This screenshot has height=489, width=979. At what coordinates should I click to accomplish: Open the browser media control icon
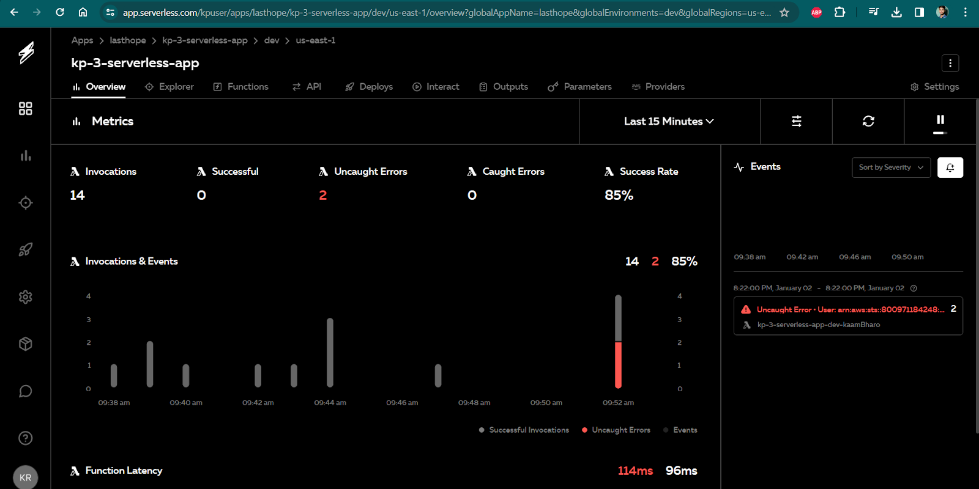pyautogui.click(x=873, y=12)
